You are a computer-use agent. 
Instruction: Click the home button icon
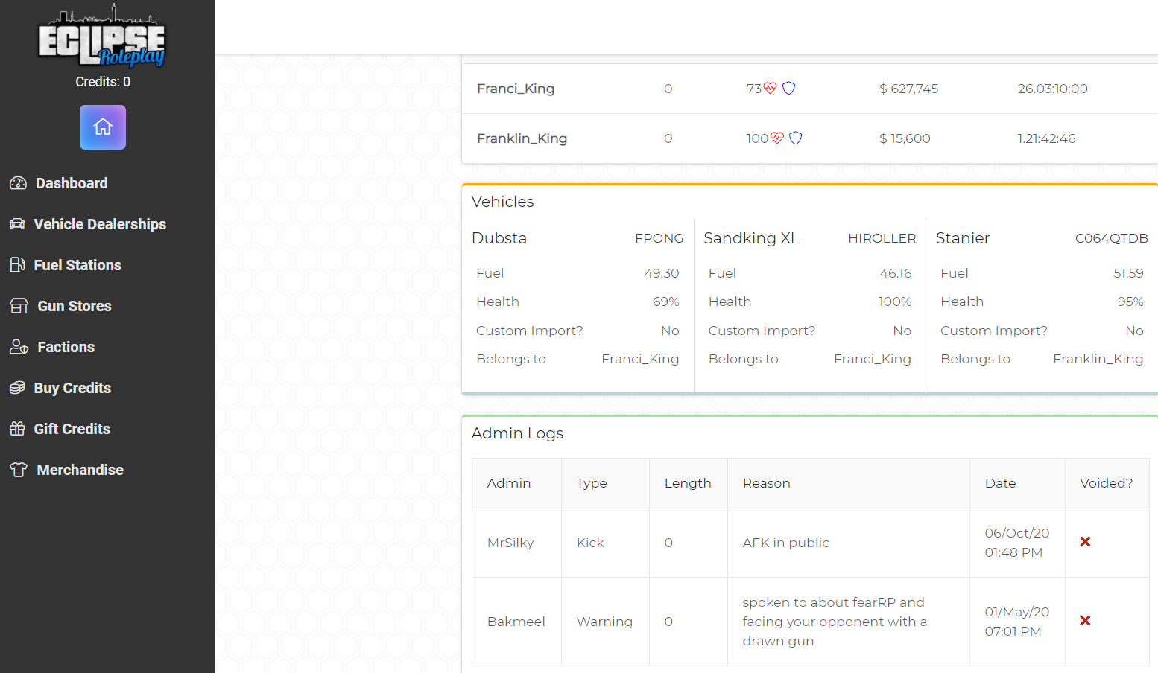point(103,127)
